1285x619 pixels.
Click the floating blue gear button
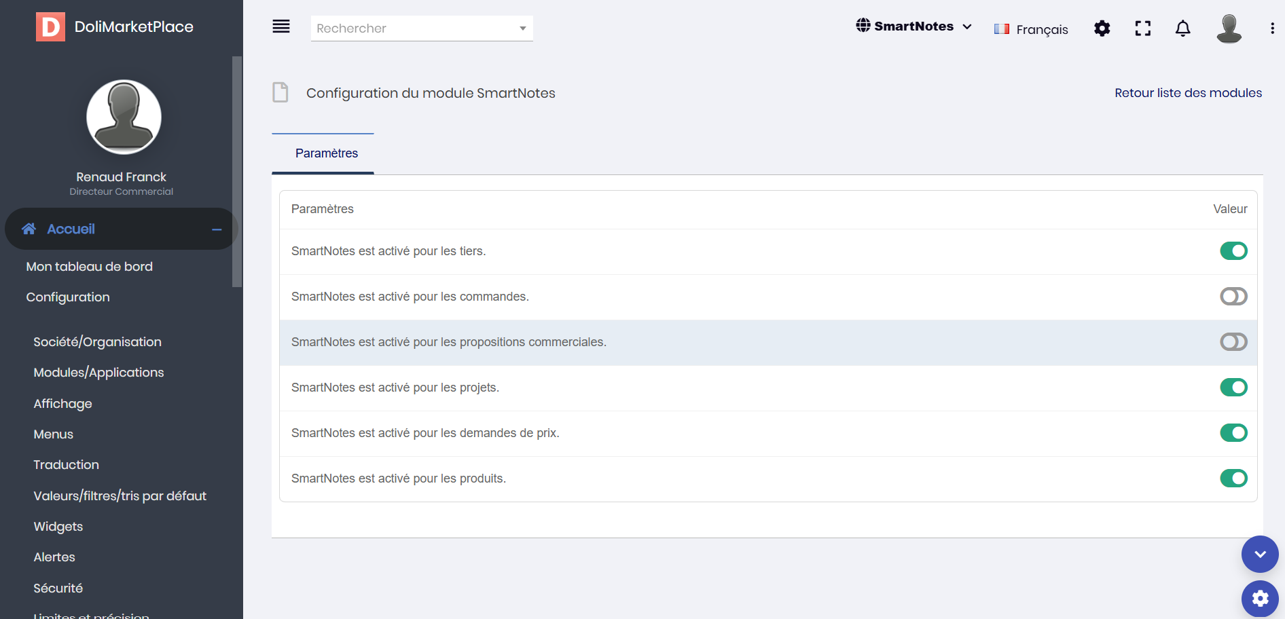coord(1260,598)
